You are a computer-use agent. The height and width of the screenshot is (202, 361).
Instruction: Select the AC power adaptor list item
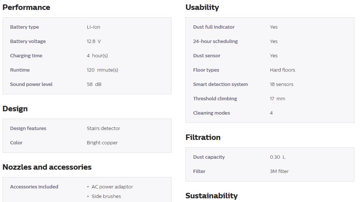point(112,187)
